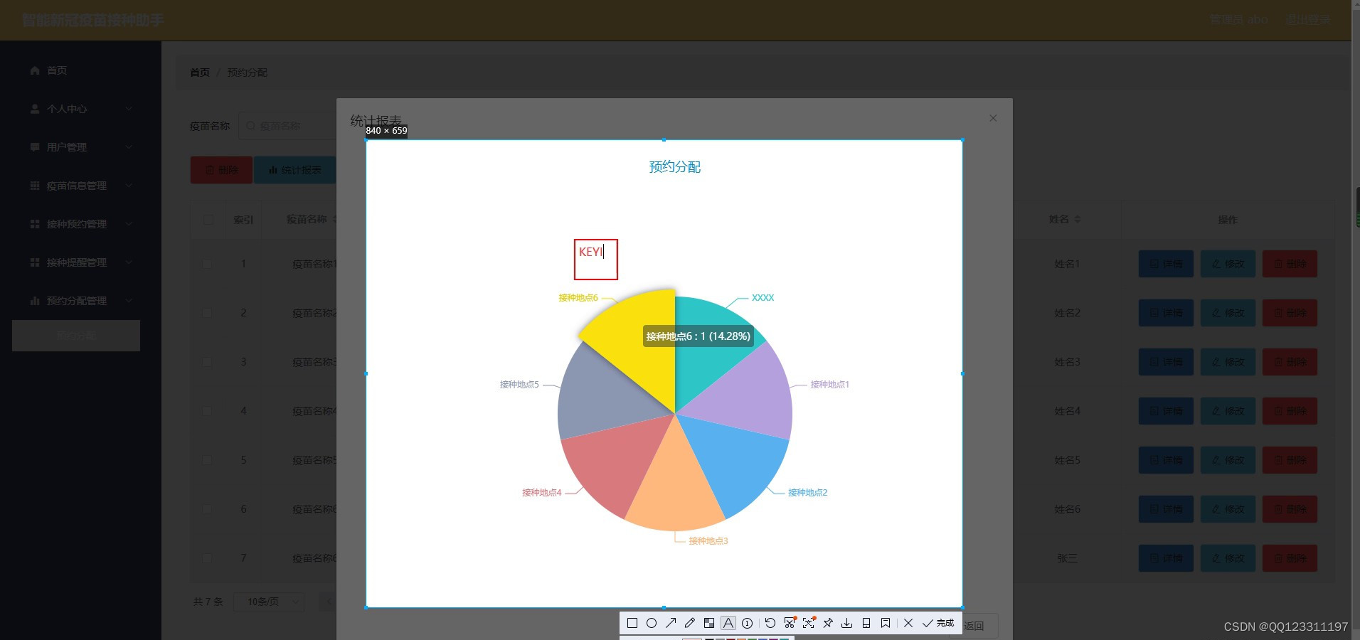Click 退出登录 in top header
The image size is (1360, 640).
click(1307, 20)
